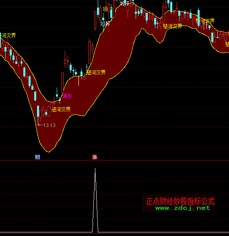Viewport: 229px width, 236px height.
Task: Click the peak of the white indicator spike
Action: click(x=95, y=168)
